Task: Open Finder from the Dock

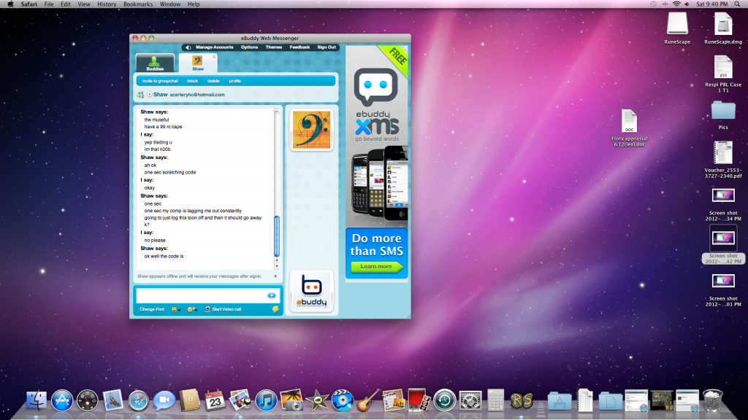Action: [37, 400]
